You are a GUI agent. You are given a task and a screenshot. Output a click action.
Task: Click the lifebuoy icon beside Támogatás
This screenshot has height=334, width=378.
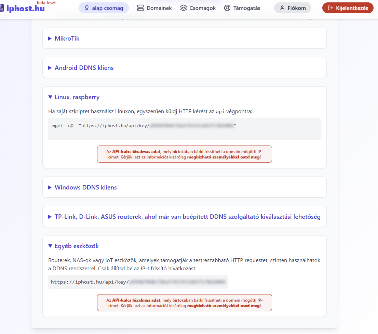(x=227, y=8)
